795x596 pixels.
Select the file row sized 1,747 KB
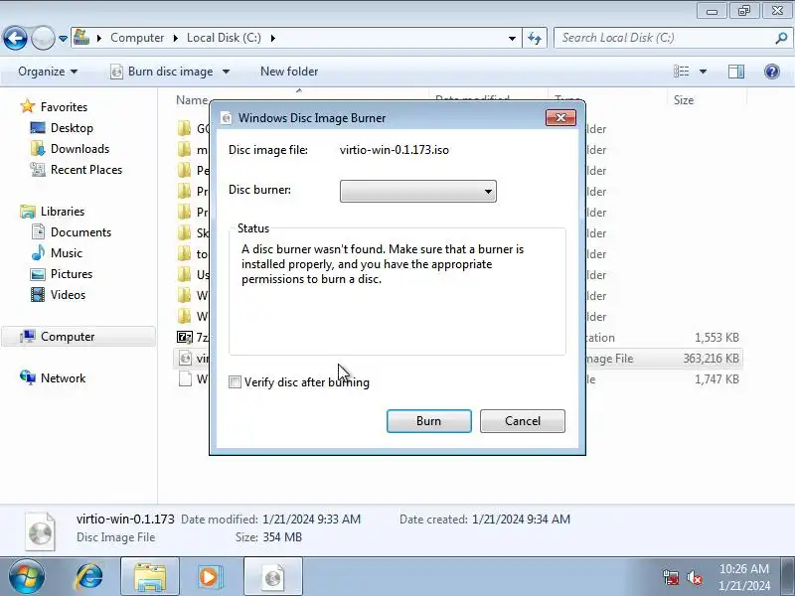[x=458, y=379]
